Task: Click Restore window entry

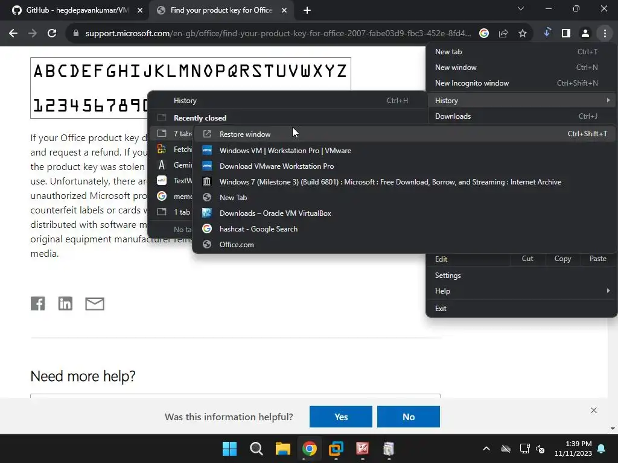Action: 405,134
